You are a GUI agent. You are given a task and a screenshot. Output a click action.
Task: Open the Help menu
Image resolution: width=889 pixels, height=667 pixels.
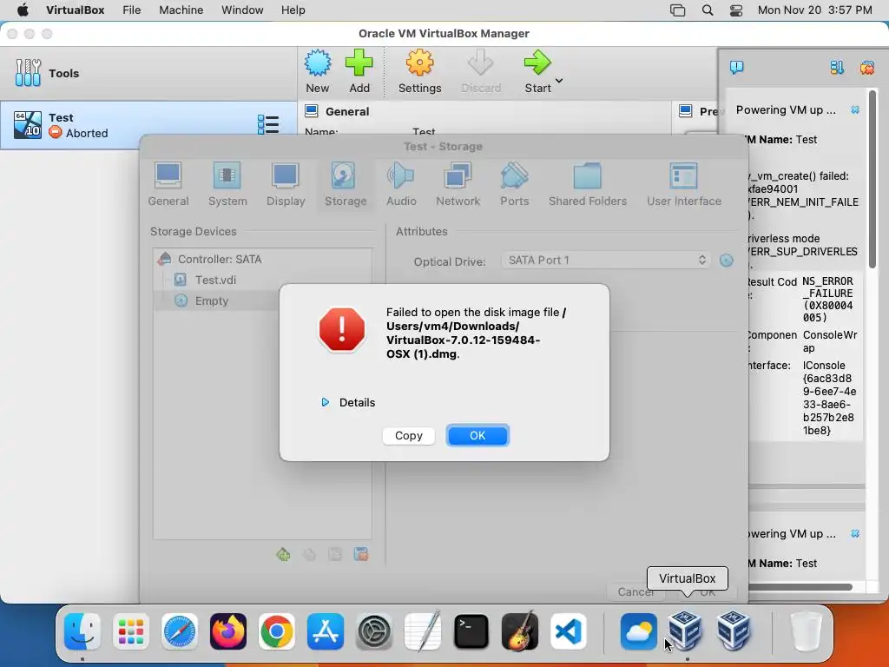point(293,10)
